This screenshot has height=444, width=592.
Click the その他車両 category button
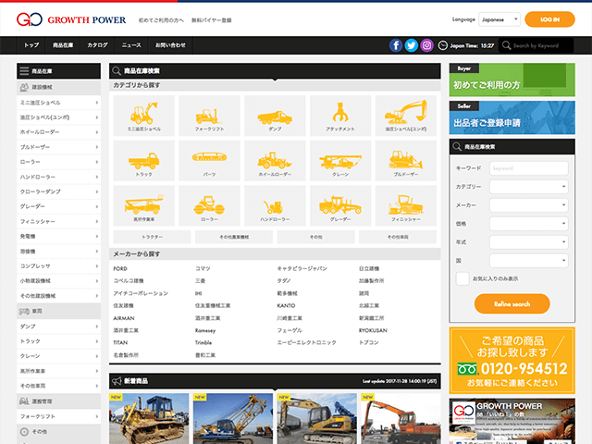pyautogui.click(x=398, y=237)
